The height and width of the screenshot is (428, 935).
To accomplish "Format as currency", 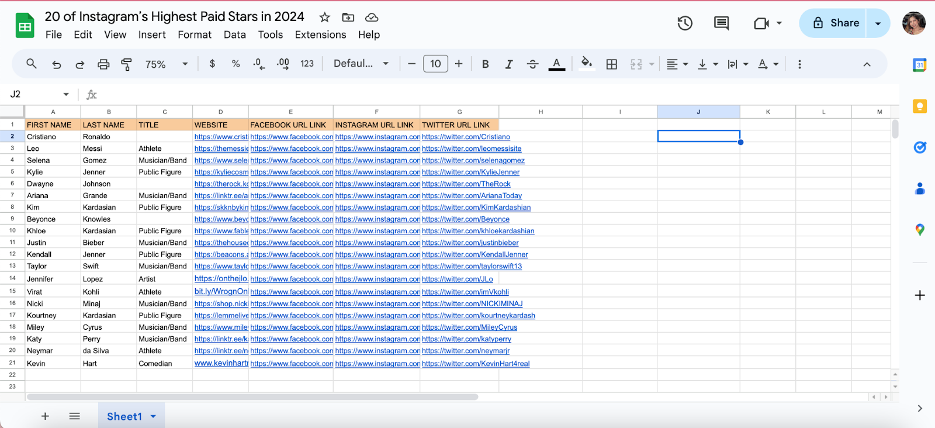I will point(212,64).
